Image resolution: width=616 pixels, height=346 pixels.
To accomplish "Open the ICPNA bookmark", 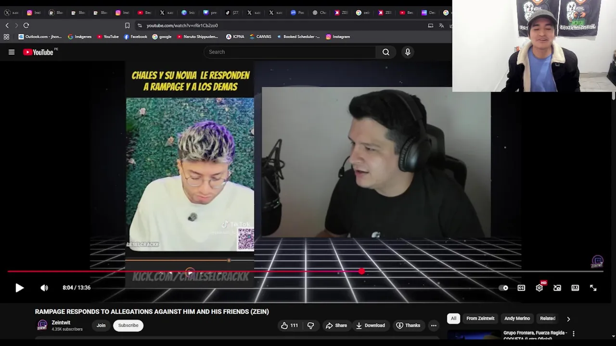I will (x=235, y=37).
